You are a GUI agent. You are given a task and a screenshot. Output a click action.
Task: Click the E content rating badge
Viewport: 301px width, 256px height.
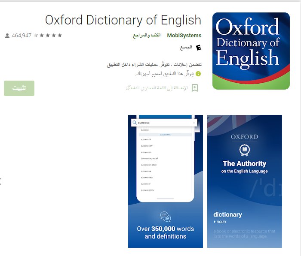coord(199,47)
